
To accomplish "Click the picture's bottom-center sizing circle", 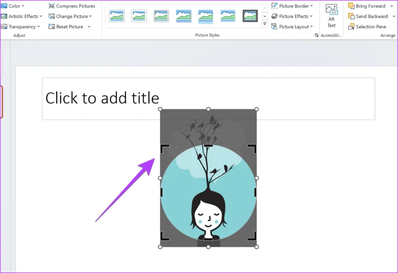I will [208, 247].
